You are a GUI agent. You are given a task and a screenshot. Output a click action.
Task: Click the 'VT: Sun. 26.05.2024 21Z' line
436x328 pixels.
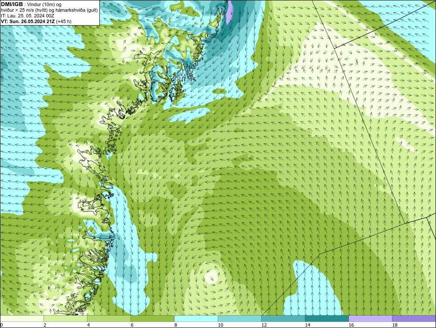tap(36, 21)
